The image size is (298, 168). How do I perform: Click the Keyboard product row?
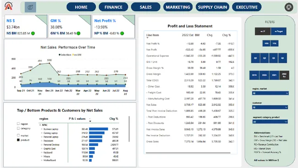click(79, 152)
